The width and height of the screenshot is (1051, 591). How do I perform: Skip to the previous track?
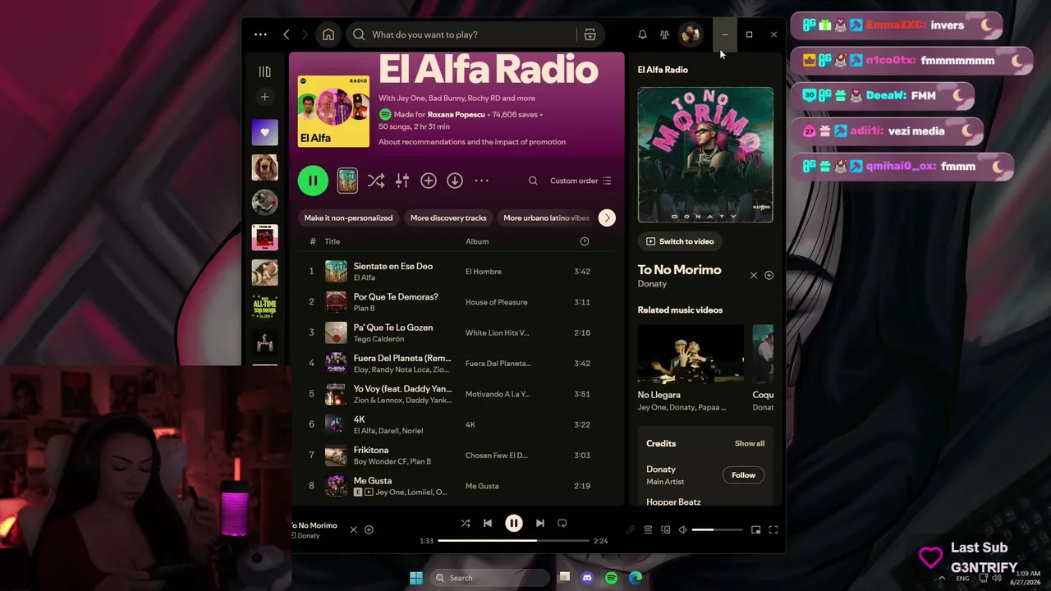pyautogui.click(x=488, y=523)
